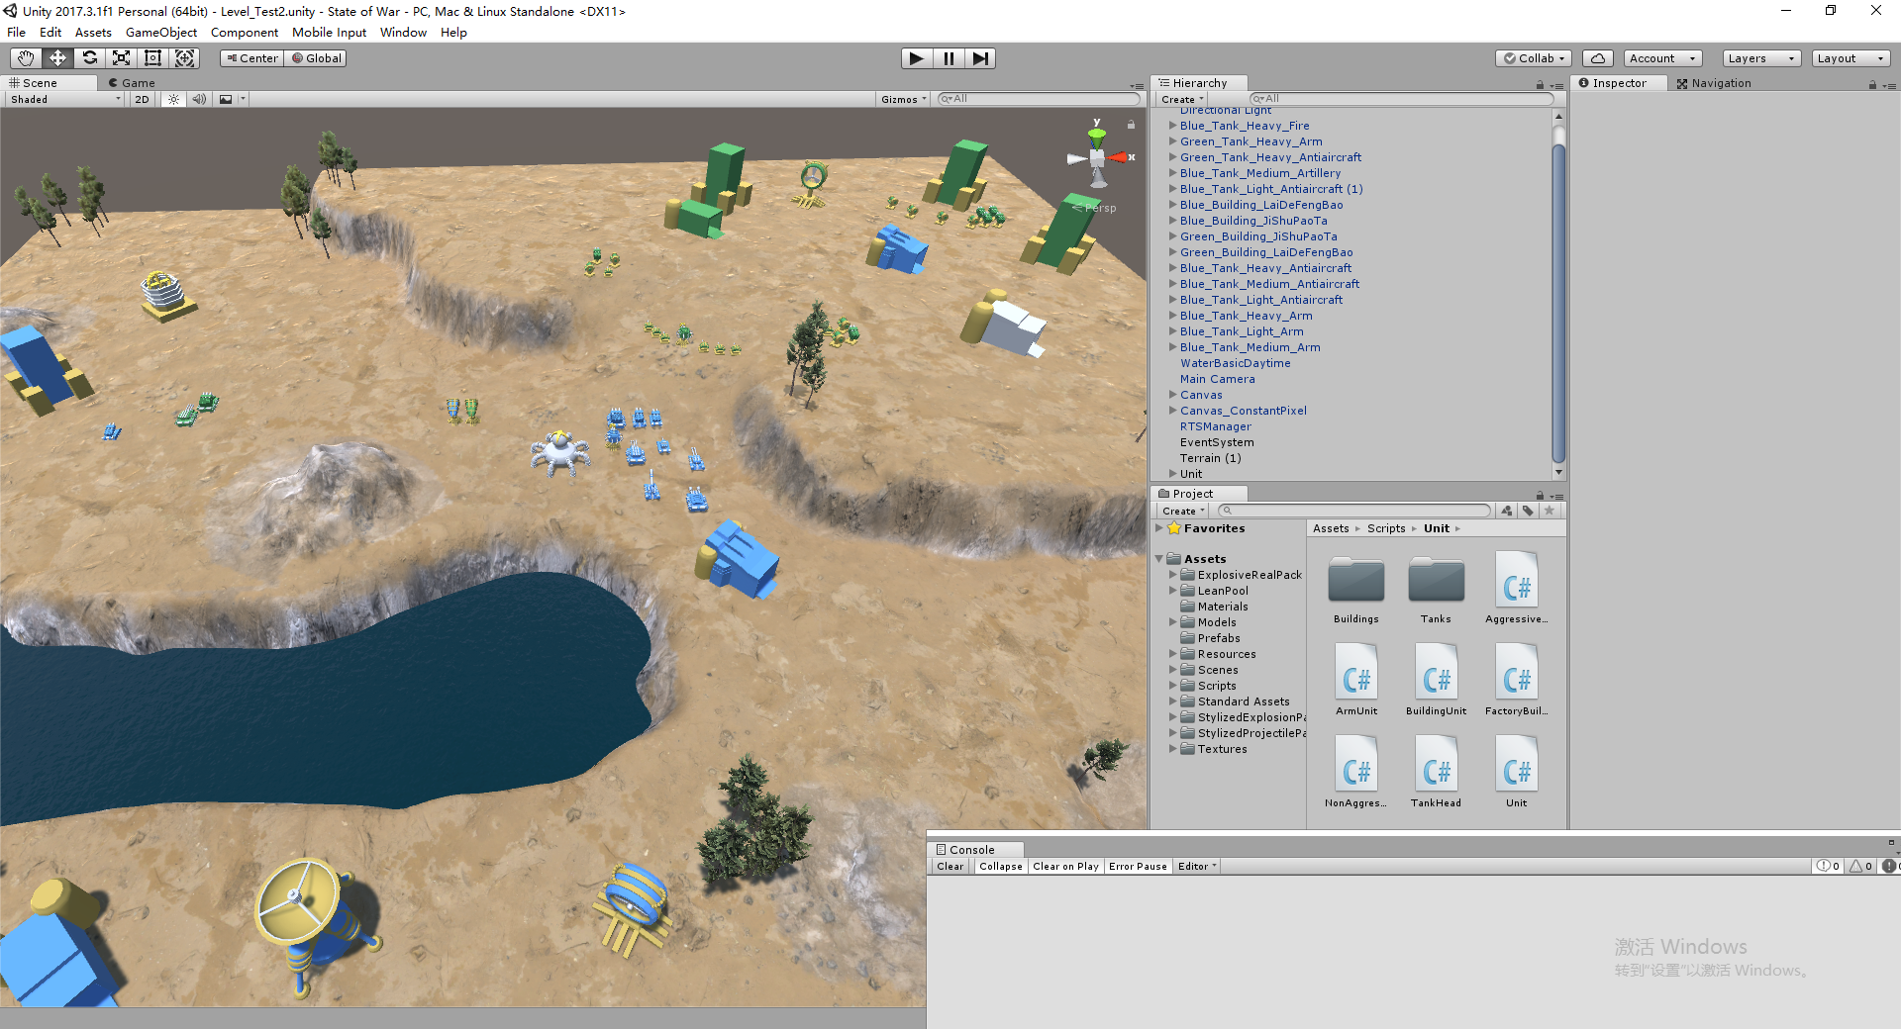Toggle Global orientation mode
The height and width of the screenshot is (1029, 1901).
tap(316, 58)
